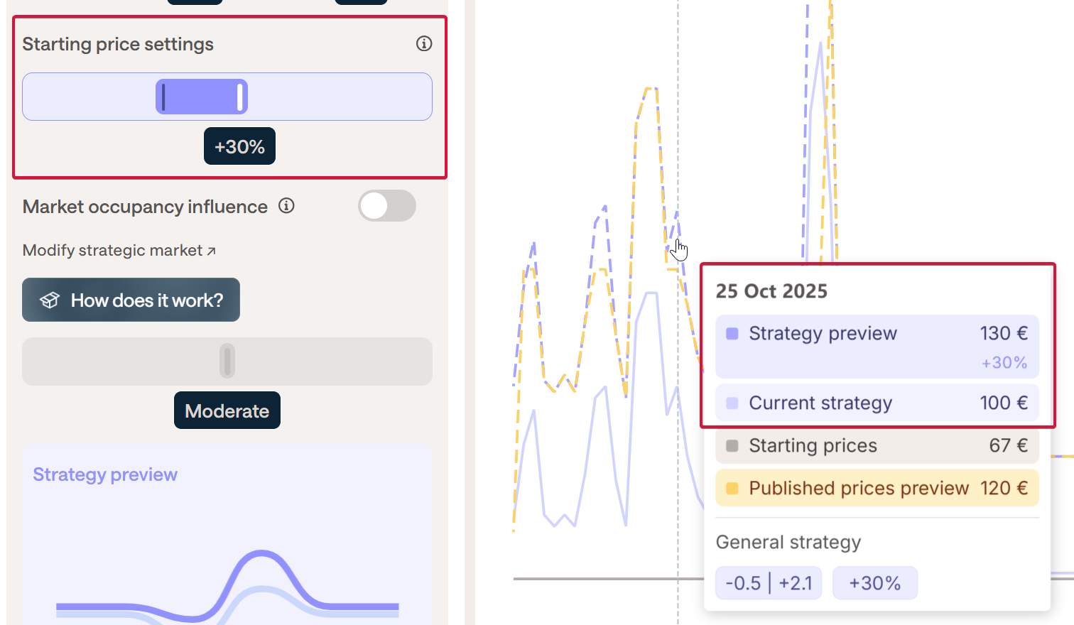Click the purple Strategy preview legend square
The image size is (1074, 625).
click(732, 334)
